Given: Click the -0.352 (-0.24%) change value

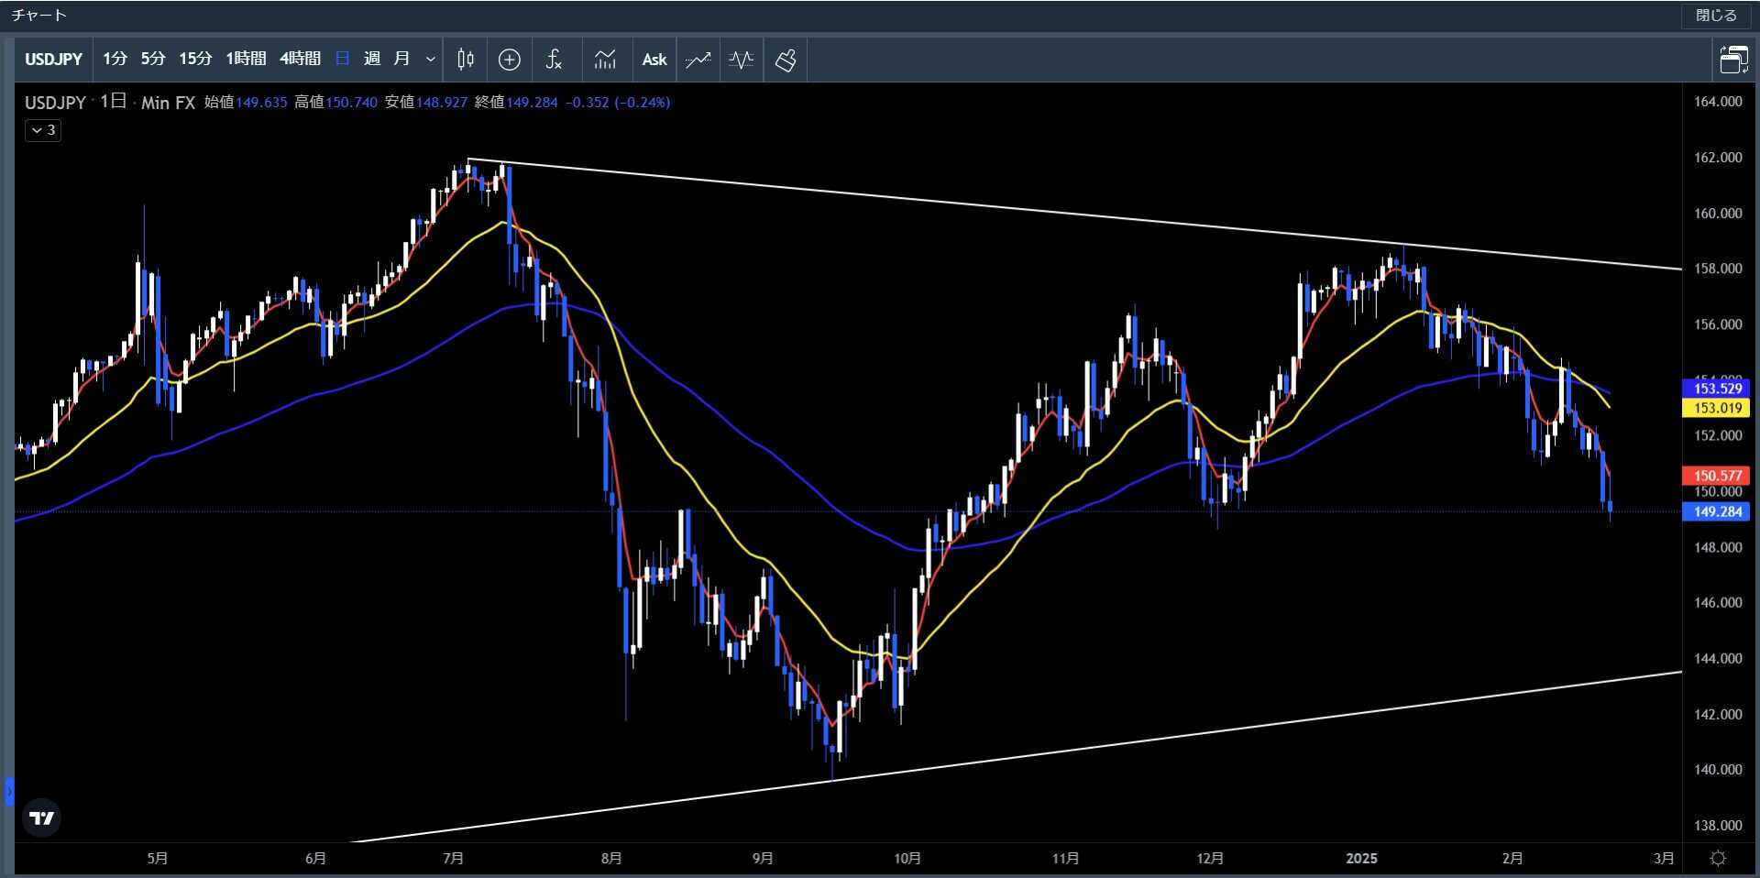Looking at the screenshot, I should pos(618,103).
